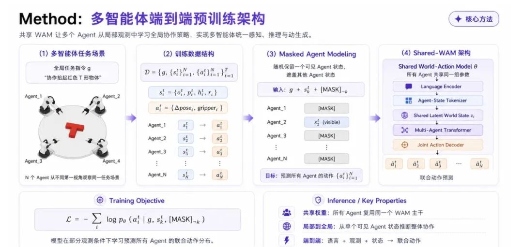Screen dimensions: 523x247
Task: Click the â_3^t predicted action output box
Action: tap(438, 164)
